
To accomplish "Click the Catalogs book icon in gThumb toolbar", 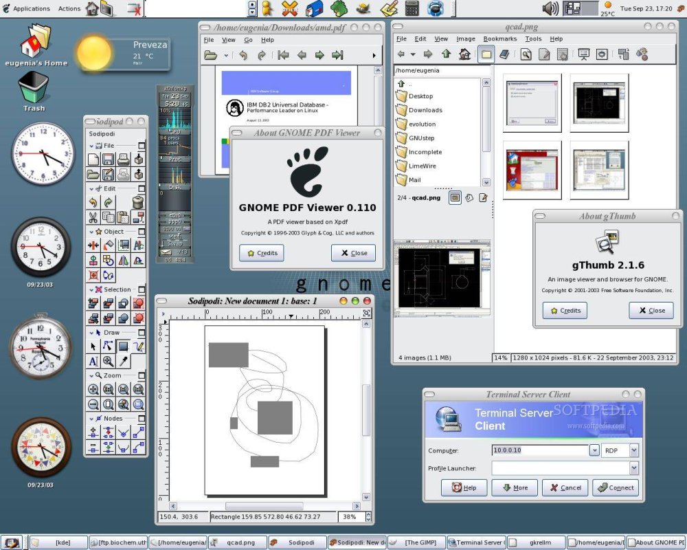I will tap(504, 54).
